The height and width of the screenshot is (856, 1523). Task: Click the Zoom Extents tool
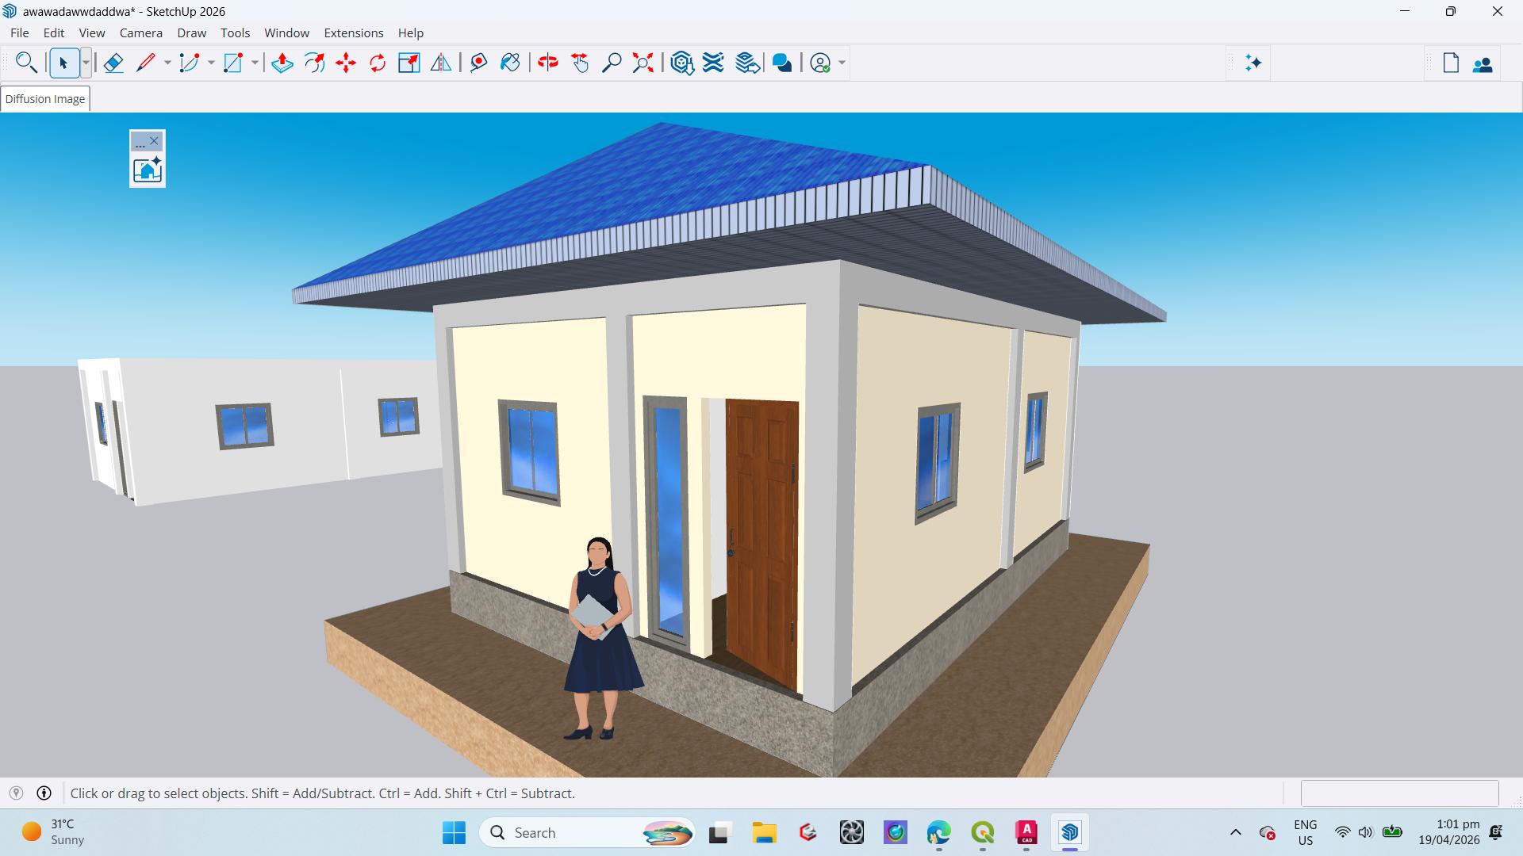point(643,63)
